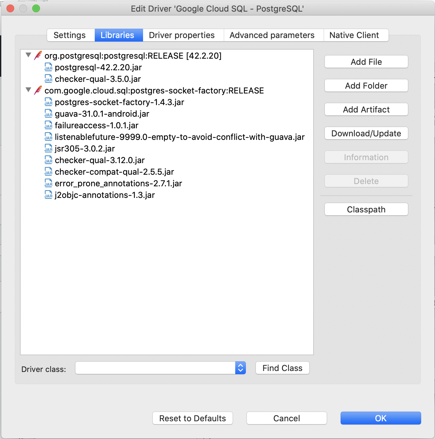The image size is (435, 439).
Task: Click the feather icon of com.google.cloud.sql artifact
Action: 38,90
